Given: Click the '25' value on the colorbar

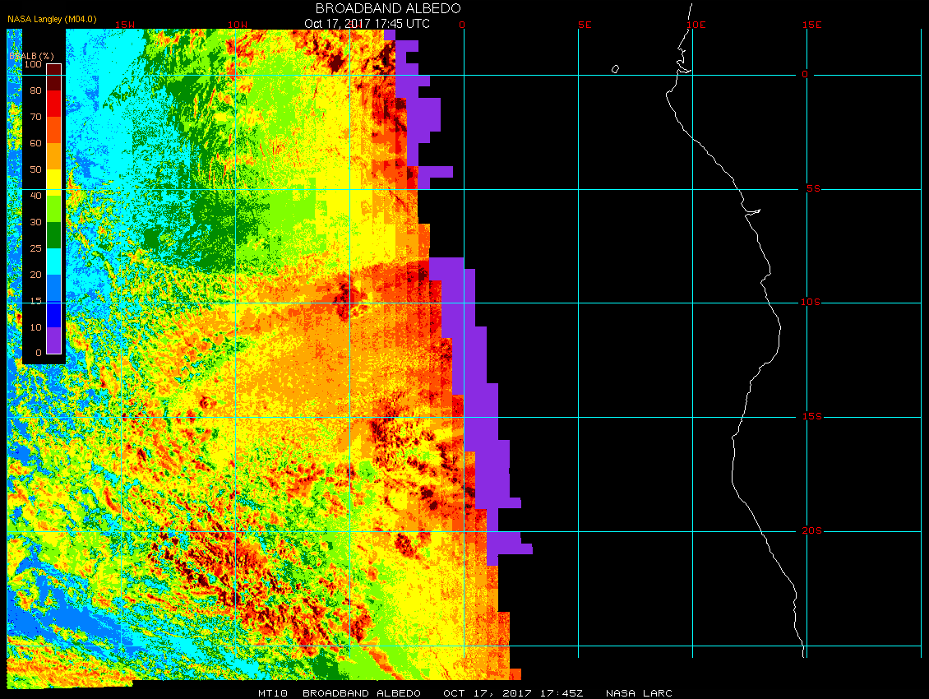Looking at the screenshot, I should (35, 248).
